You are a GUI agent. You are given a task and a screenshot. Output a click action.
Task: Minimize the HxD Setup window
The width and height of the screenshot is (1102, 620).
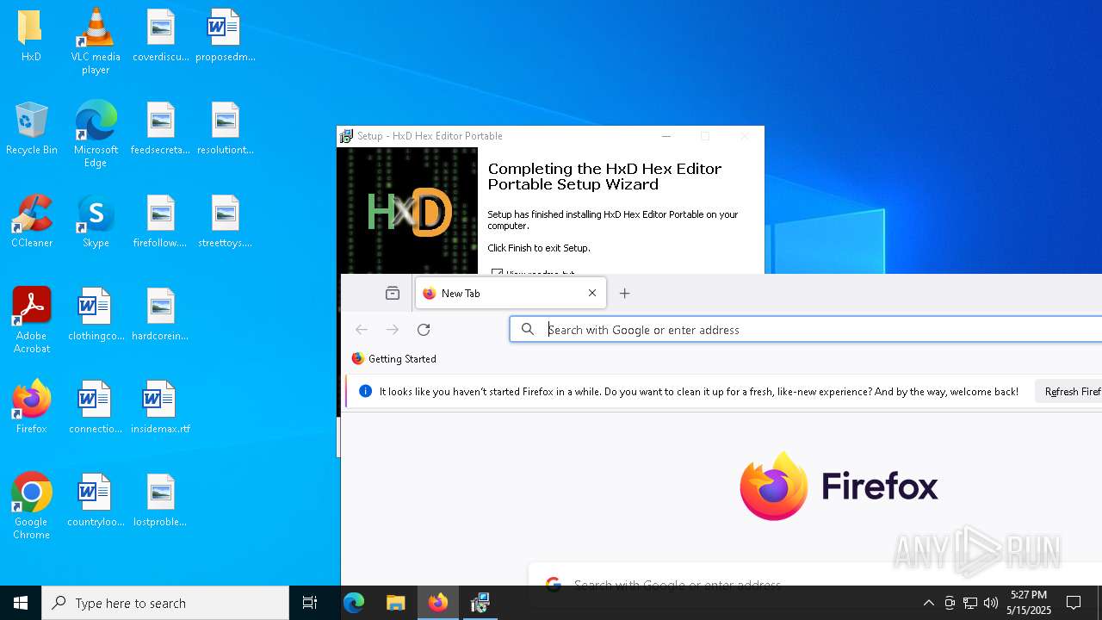[x=666, y=136]
